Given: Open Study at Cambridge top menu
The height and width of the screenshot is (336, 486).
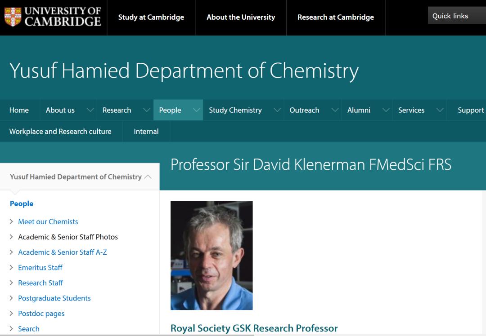Looking at the screenshot, I should [151, 17].
